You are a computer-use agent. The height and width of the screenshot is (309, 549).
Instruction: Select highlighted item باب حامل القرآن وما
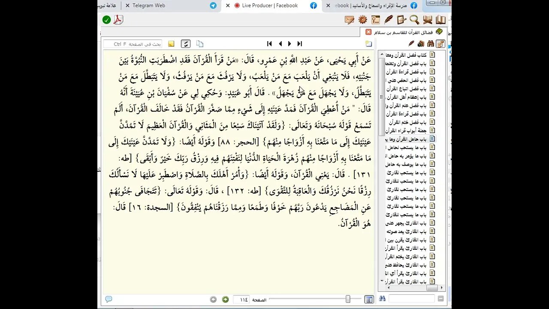pyautogui.click(x=410, y=139)
